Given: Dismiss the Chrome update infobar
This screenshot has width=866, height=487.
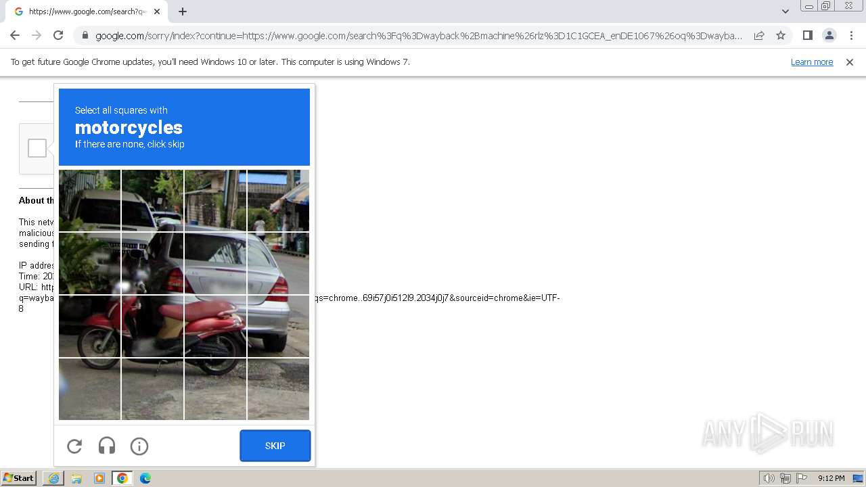Looking at the screenshot, I should [850, 62].
